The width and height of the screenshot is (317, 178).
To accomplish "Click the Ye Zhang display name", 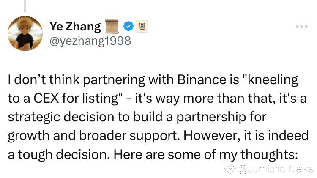I will (x=75, y=27).
